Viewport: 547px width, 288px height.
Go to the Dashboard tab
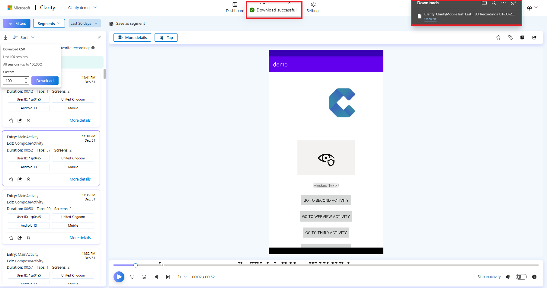tap(235, 8)
